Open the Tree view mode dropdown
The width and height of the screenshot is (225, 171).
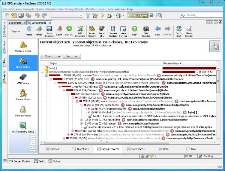(51, 57)
